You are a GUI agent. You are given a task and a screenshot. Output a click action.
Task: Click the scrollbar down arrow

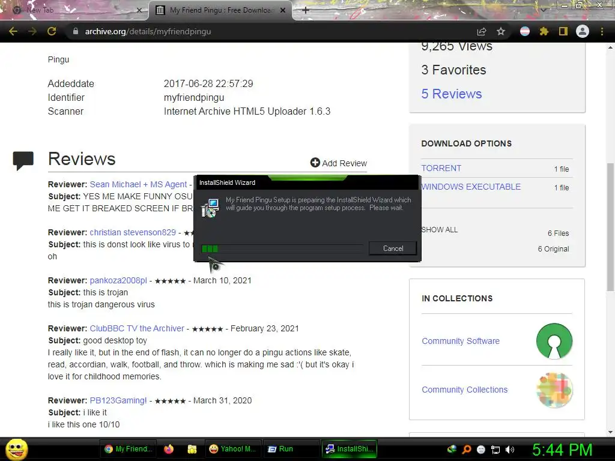(610, 432)
